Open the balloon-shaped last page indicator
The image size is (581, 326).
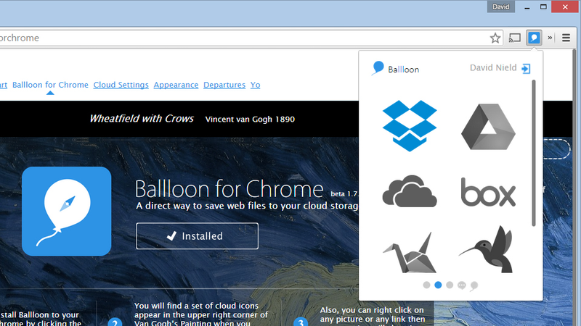point(474,285)
